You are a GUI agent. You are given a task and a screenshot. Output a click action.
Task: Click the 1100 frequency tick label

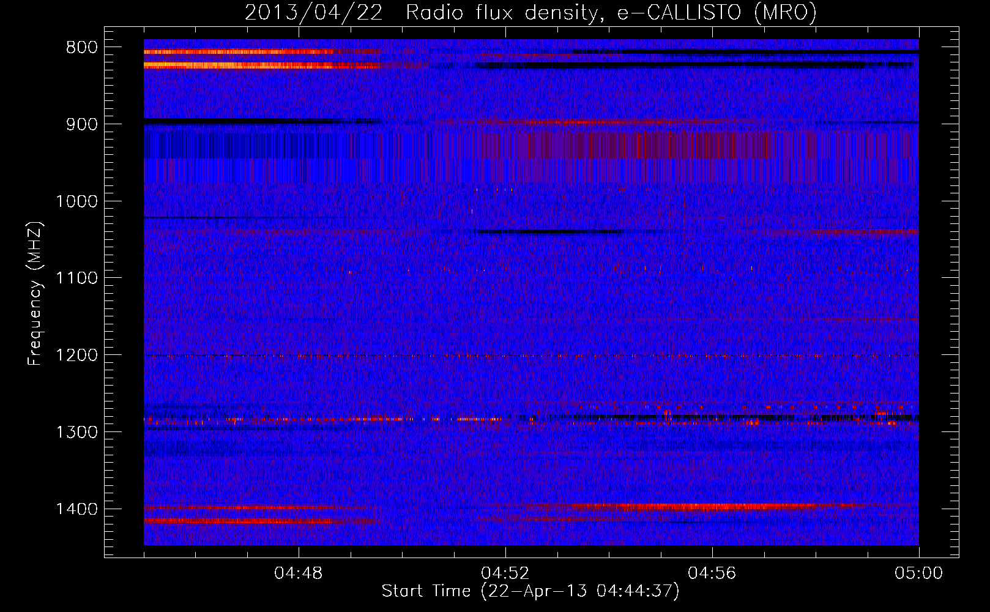coord(76,278)
